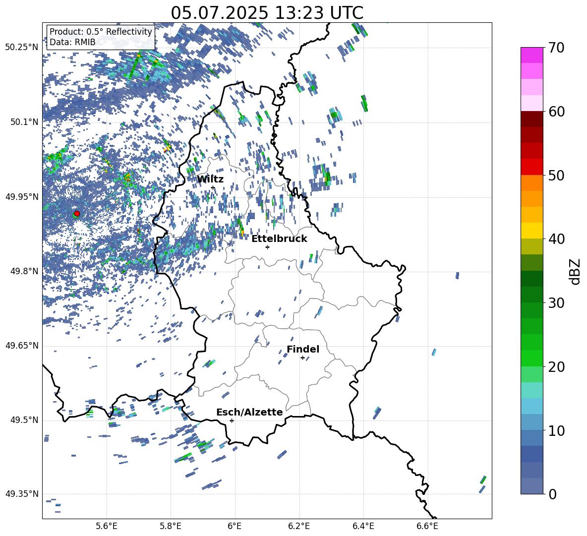Click the pale pink colorbar segment above 60
587x536 pixels.
(532, 103)
